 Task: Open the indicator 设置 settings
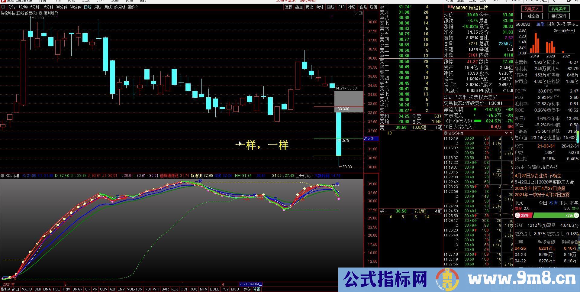(x=256, y=289)
